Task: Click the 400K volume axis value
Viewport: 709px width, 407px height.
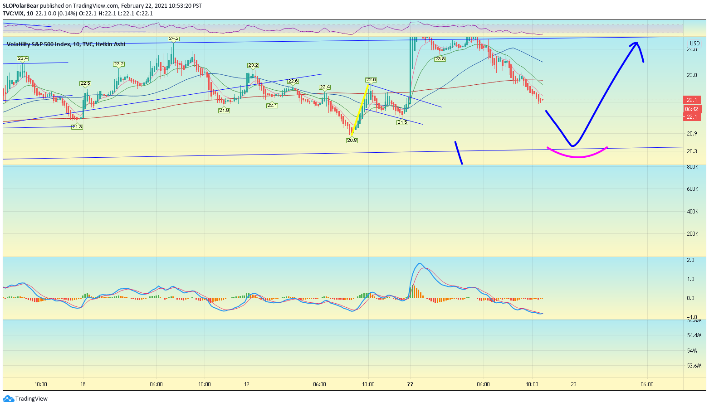Action: click(692, 212)
